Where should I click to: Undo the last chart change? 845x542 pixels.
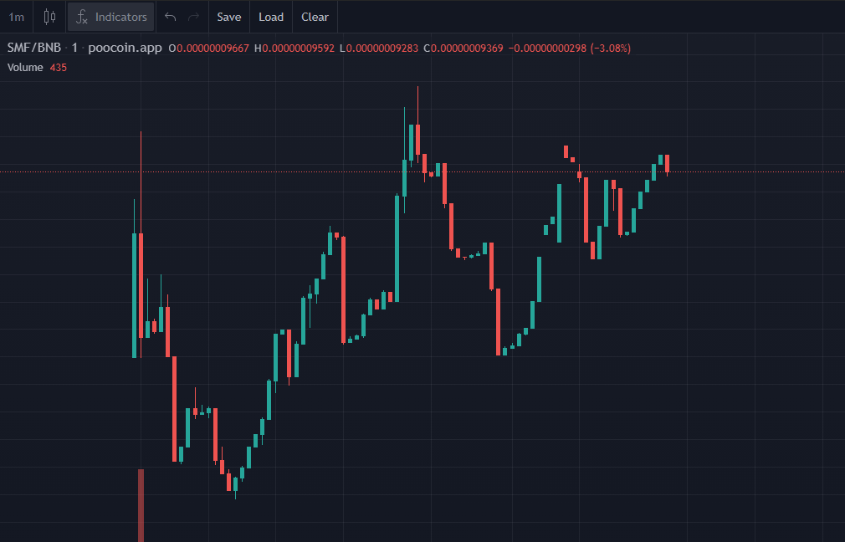171,17
